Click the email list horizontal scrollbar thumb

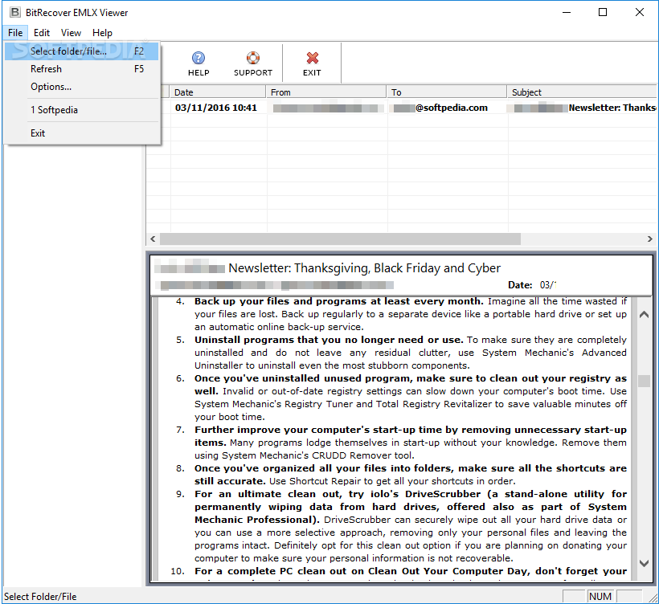341,239
